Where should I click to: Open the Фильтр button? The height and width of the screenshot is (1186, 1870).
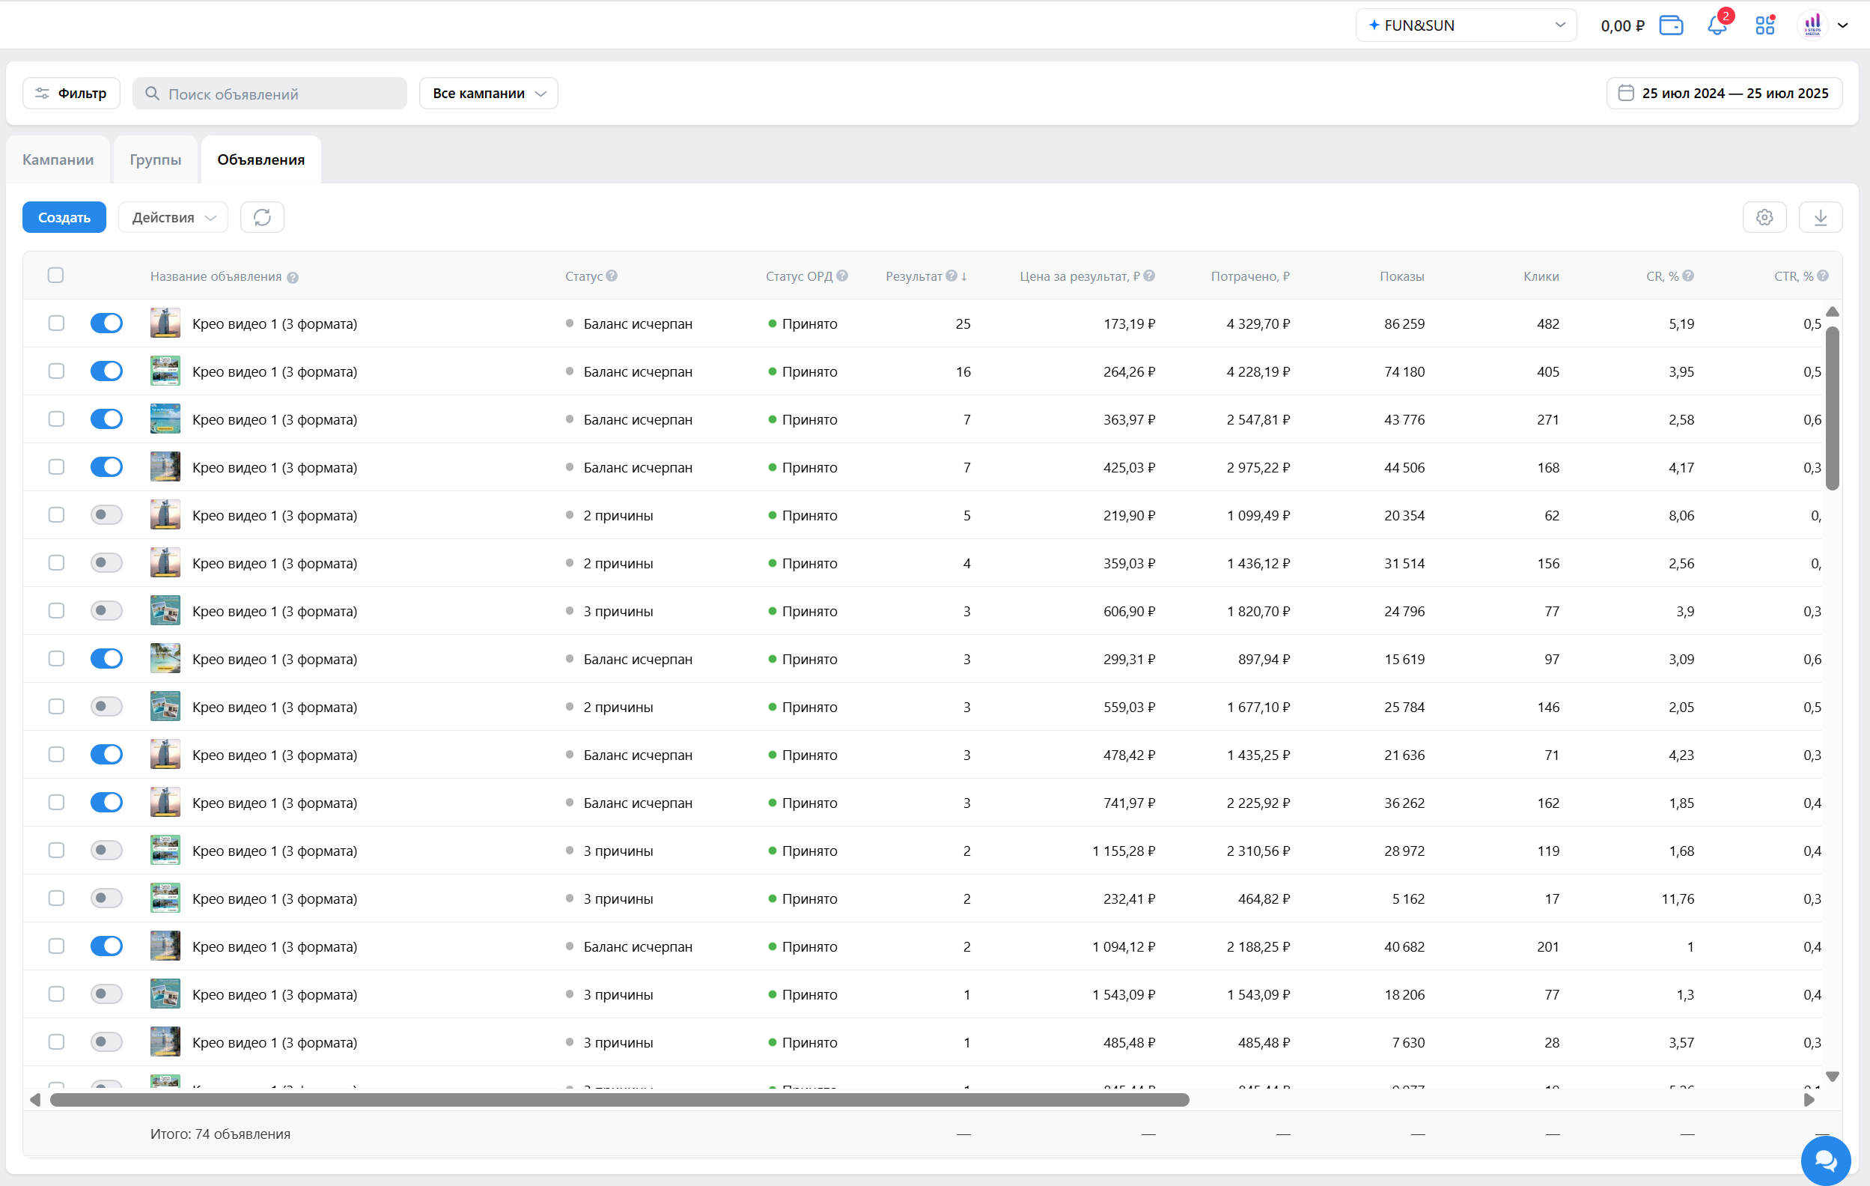71,93
